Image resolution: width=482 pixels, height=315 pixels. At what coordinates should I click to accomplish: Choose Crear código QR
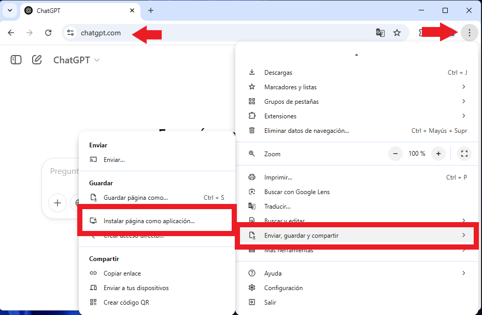pos(157,303)
